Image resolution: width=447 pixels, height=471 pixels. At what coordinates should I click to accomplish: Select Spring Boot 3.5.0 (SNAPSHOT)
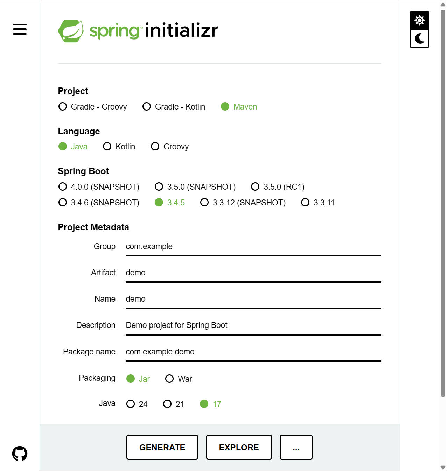[195, 187]
